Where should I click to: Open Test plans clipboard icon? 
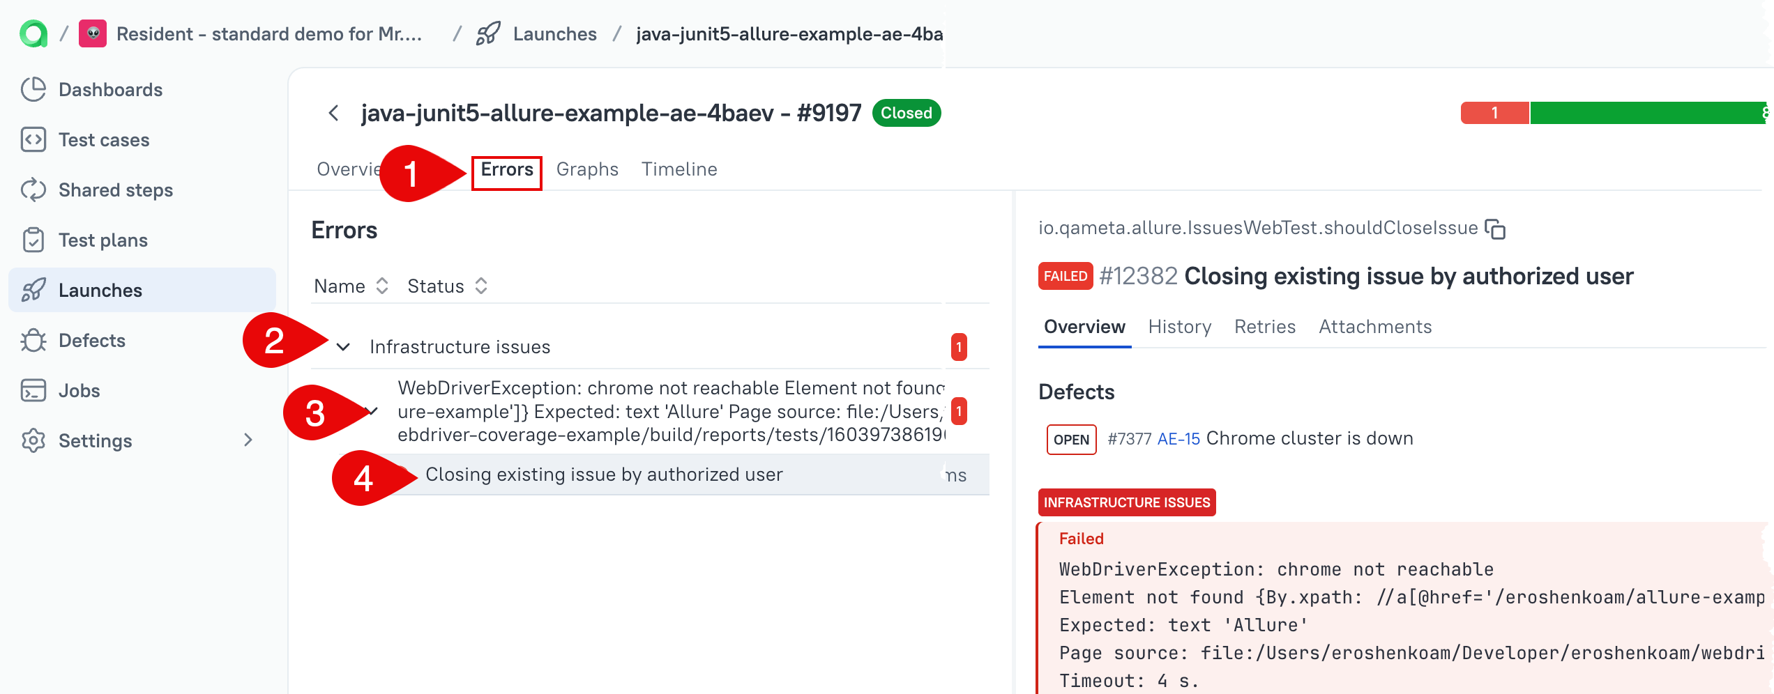point(33,240)
